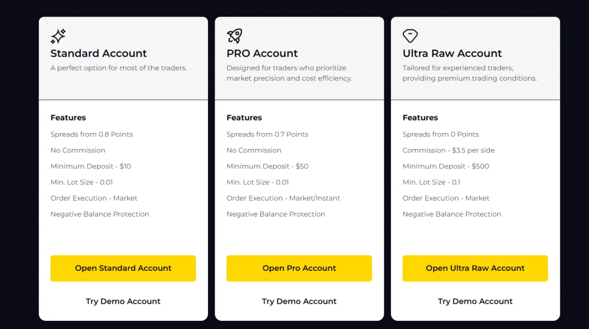Click the Features heading in the PRO card
Image resolution: width=589 pixels, height=329 pixels.
(x=244, y=117)
